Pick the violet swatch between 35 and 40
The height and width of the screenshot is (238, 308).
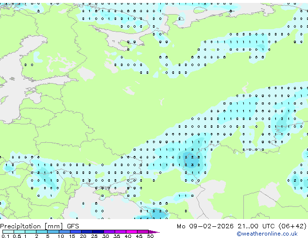click(120, 232)
